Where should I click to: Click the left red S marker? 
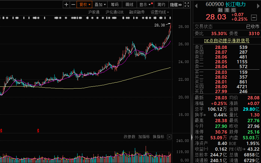click(2, 131)
